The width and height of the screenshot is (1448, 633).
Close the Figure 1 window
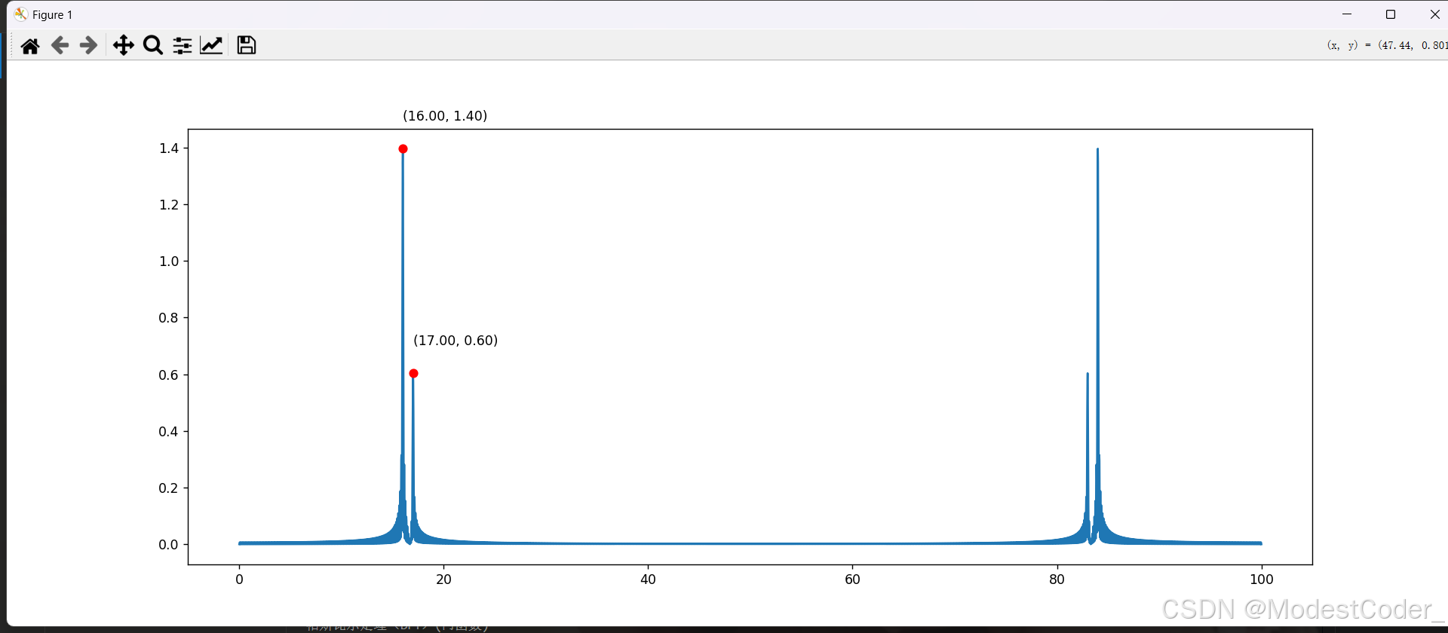coord(1434,14)
